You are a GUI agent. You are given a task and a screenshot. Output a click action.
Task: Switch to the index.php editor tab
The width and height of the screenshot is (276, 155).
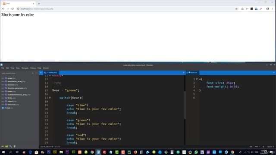(x=51, y=73)
